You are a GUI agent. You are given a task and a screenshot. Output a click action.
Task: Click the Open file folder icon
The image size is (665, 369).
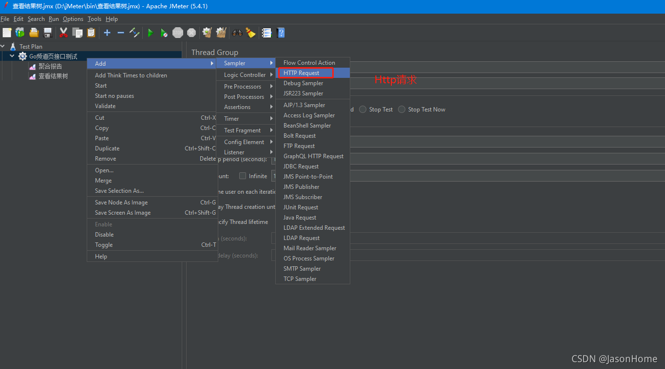34,33
